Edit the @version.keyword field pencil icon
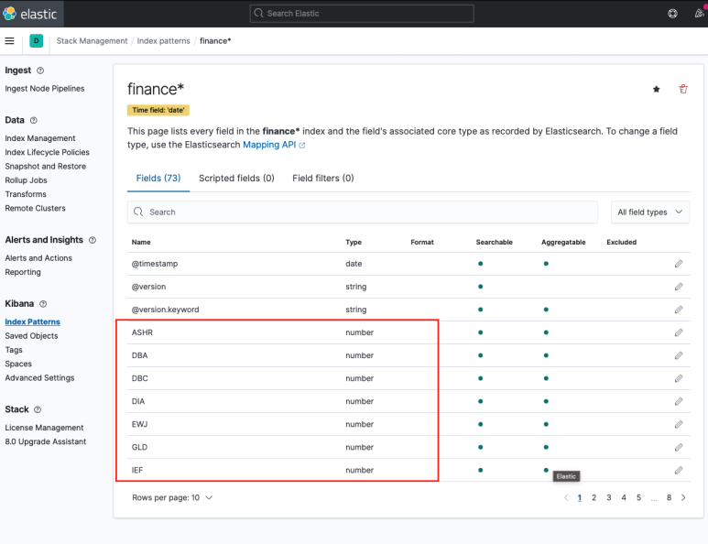708x544 pixels. click(x=679, y=310)
